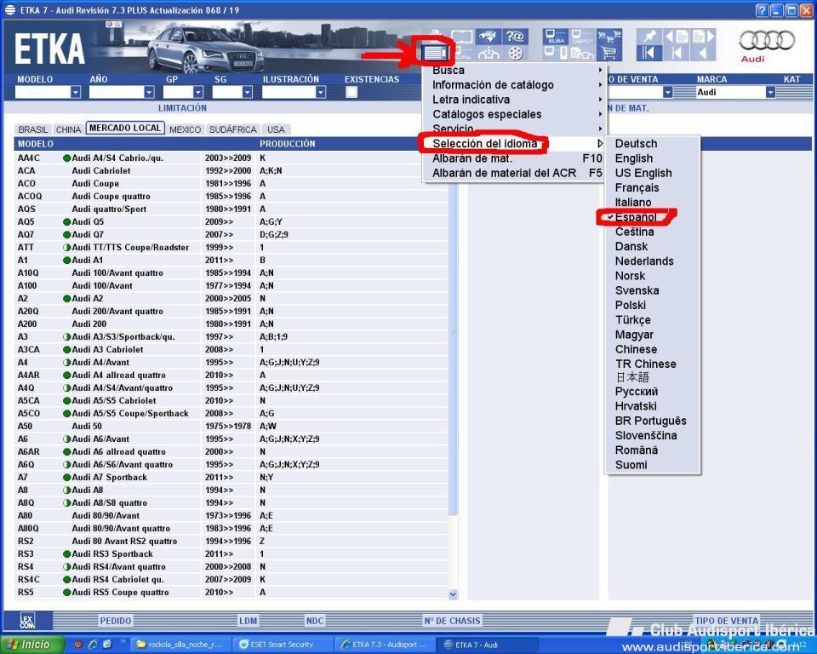Click the film reel wheel icon
The image size is (817, 654).
(x=515, y=53)
